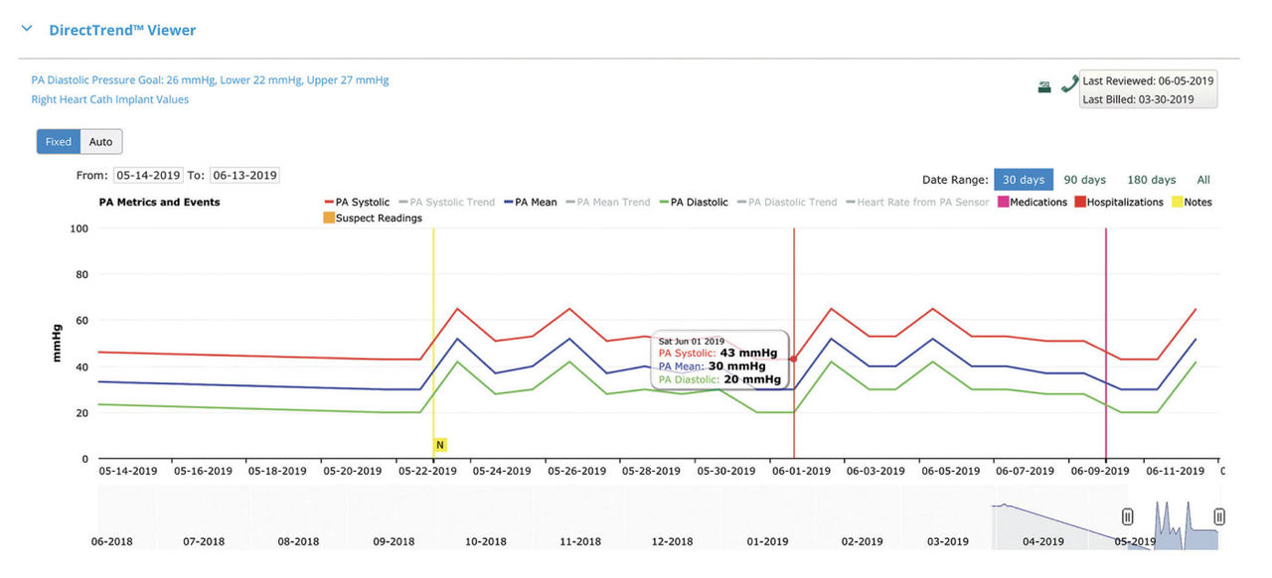1272x578 pixels.
Task: Click the navigator timeline at 11-2018
Action: pyautogui.click(x=579, y=542)
